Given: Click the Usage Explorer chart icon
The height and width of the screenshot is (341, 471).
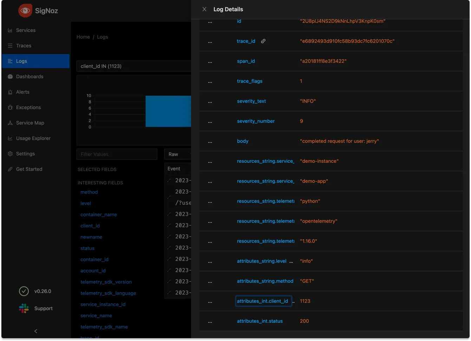Looking at the screenshot, I should (10, 138).
